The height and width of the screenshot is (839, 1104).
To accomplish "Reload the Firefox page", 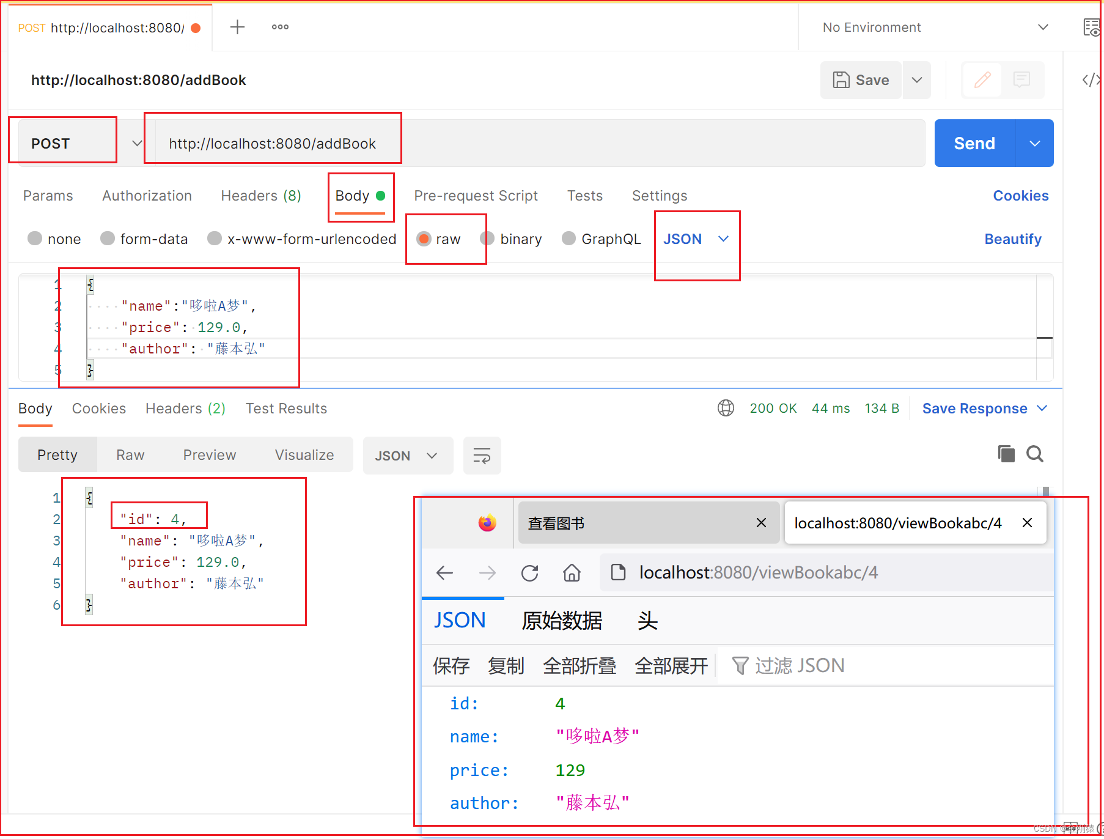I will tap(529, 573).
